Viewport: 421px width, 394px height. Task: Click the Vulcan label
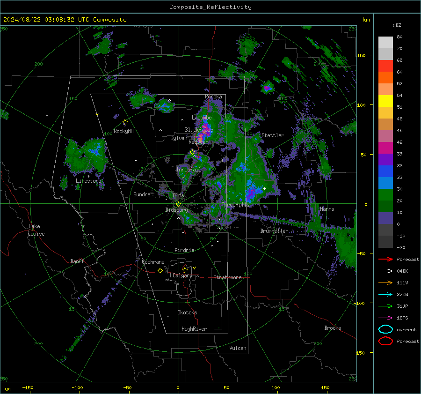tap(238, 348)
